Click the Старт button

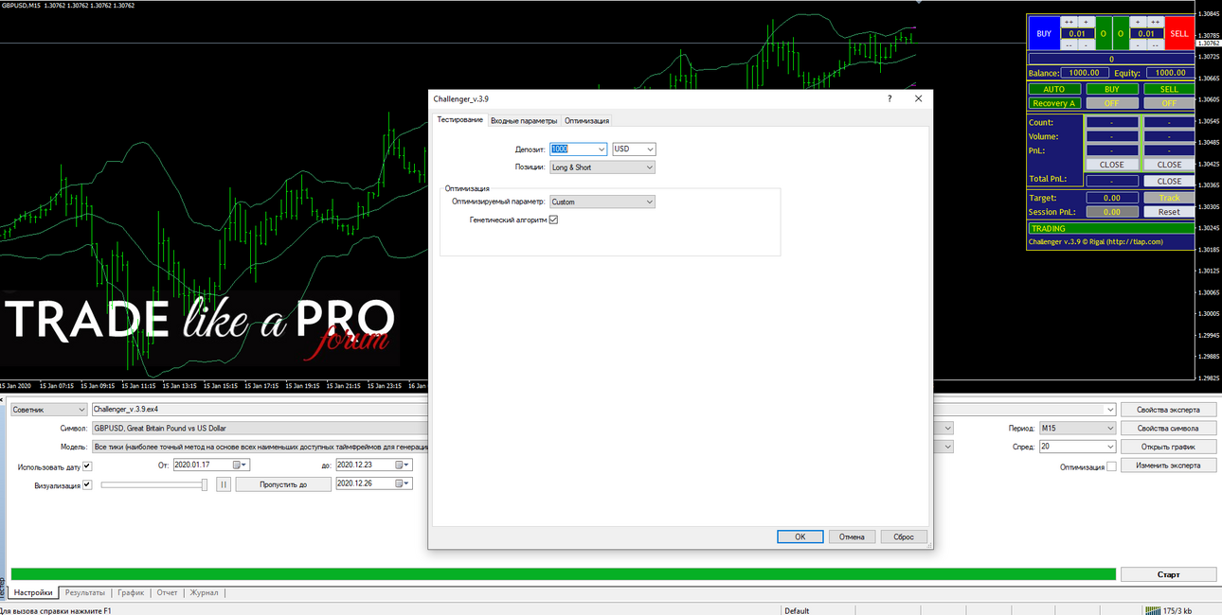[x=1169, y=574]
